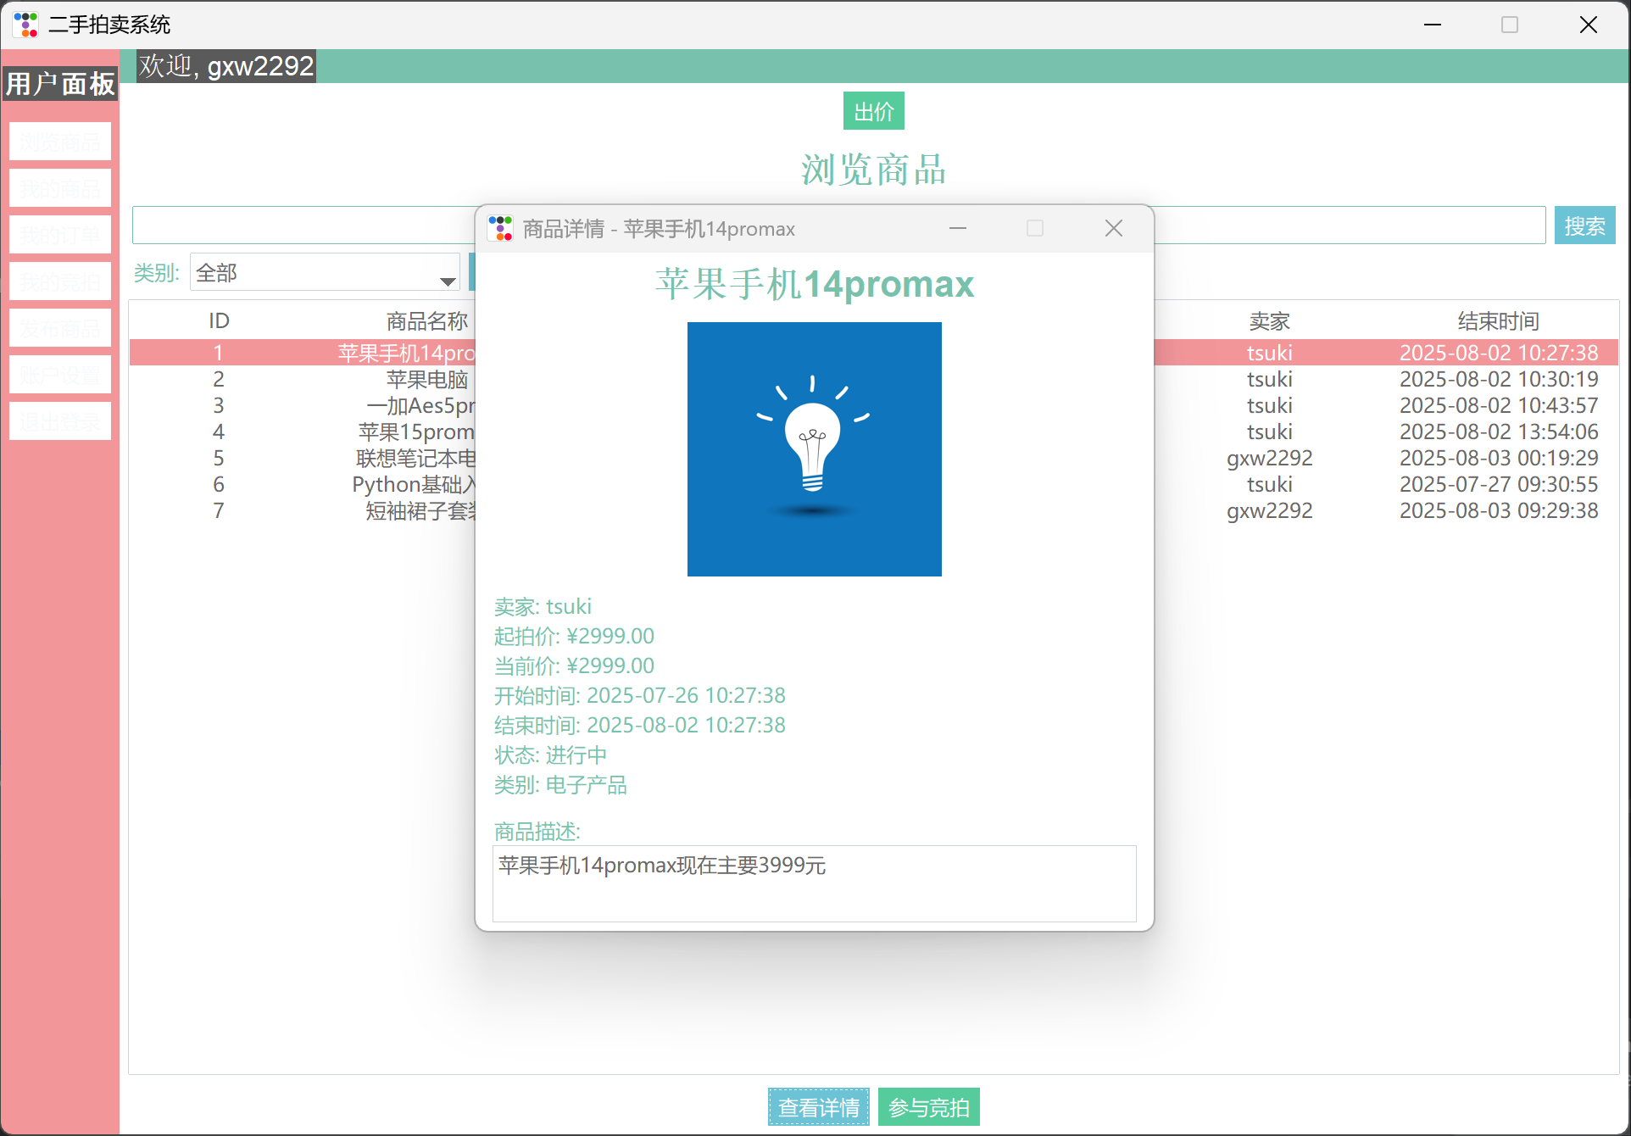Minimize the main 二手拍卖系统 window
The image size is (1631, 1136).
1433,25
